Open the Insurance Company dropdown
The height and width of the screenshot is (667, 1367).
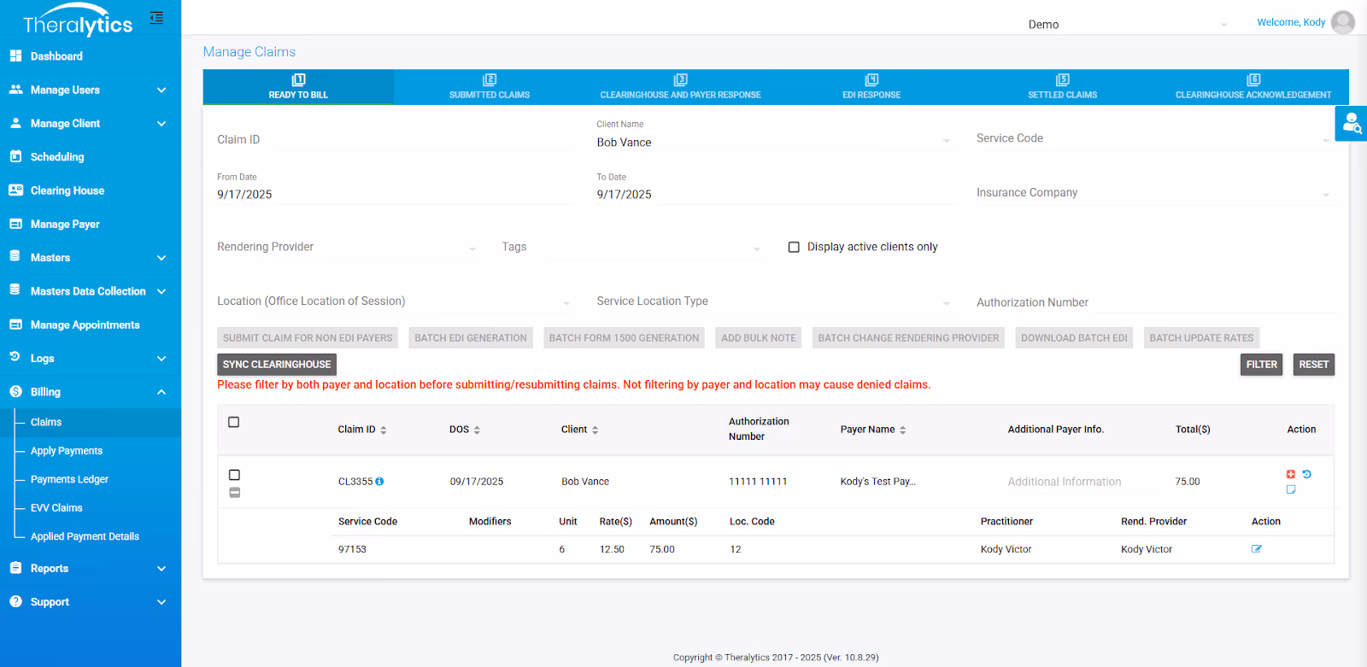(1154, 193)
